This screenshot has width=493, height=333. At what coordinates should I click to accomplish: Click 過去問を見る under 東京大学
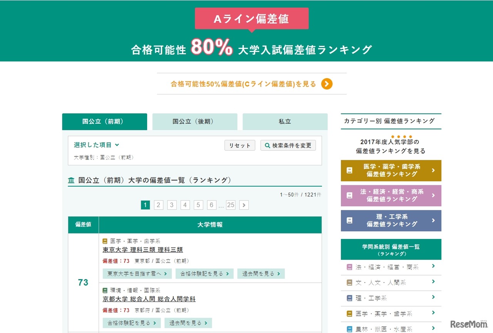pyautogui.click(x=261, y=274)
